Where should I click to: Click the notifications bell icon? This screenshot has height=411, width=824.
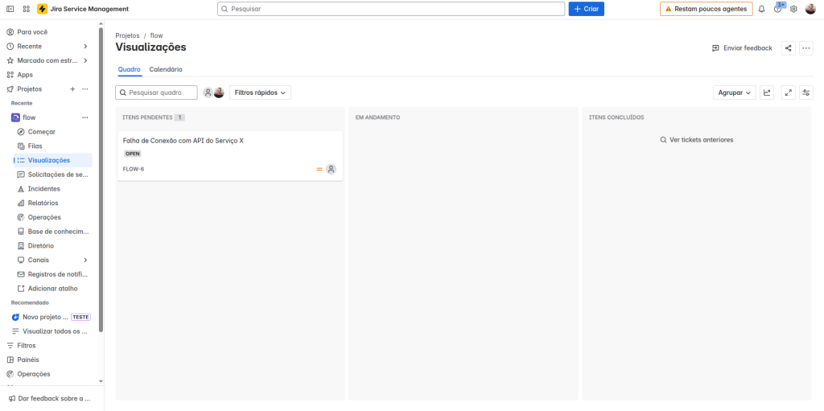(x=761, y=9)
